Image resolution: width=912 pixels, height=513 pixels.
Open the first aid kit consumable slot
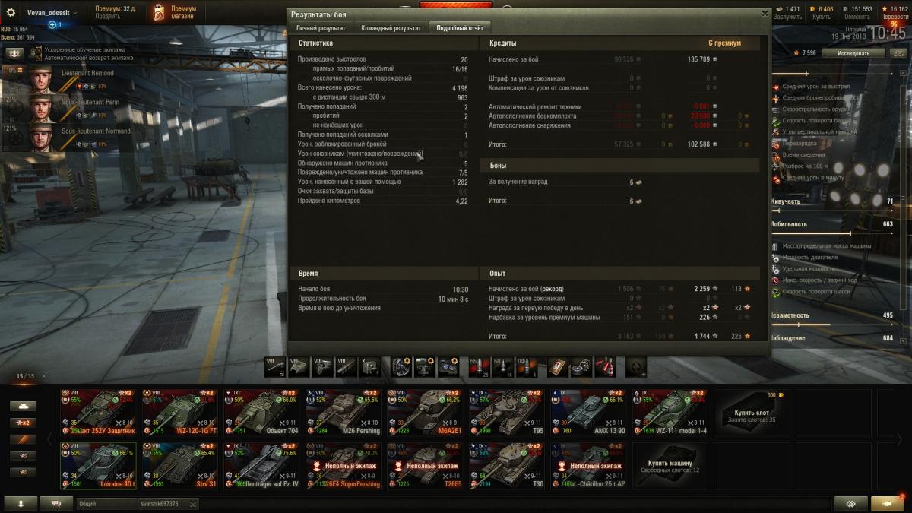[558, 367]
